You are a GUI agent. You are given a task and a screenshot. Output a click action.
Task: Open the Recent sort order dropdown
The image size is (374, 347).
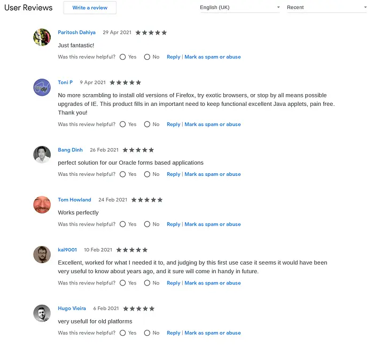[x=326, y=7]
